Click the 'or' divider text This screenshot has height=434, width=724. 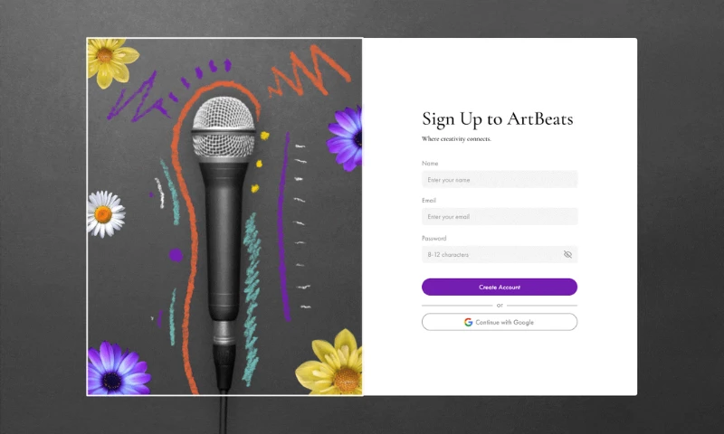(x=500, y=306)
